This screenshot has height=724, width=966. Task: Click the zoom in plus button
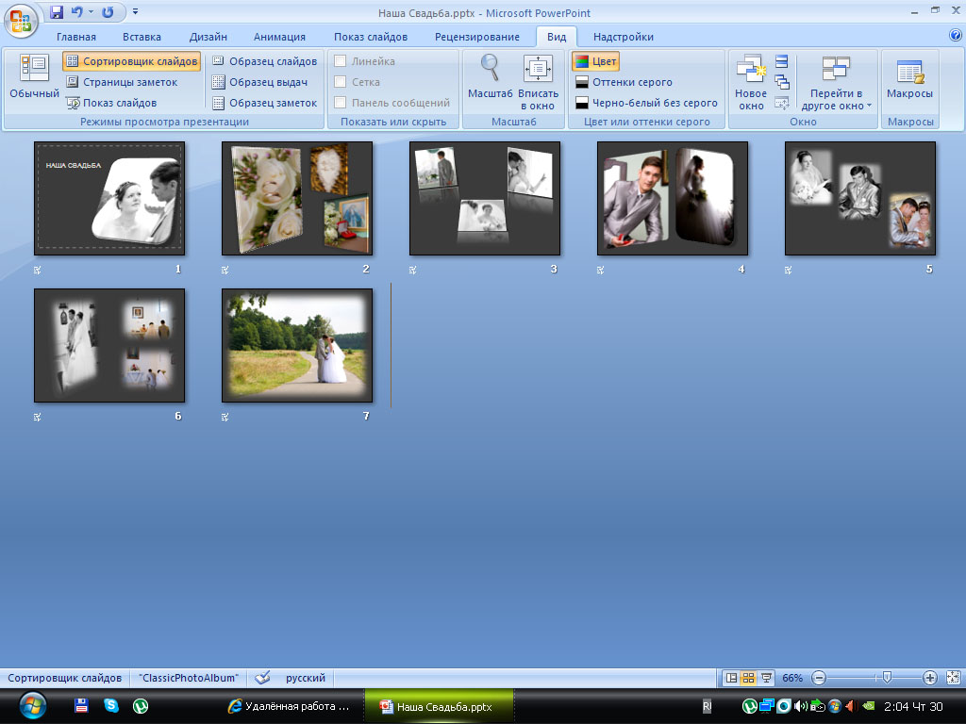pos(930,678)
